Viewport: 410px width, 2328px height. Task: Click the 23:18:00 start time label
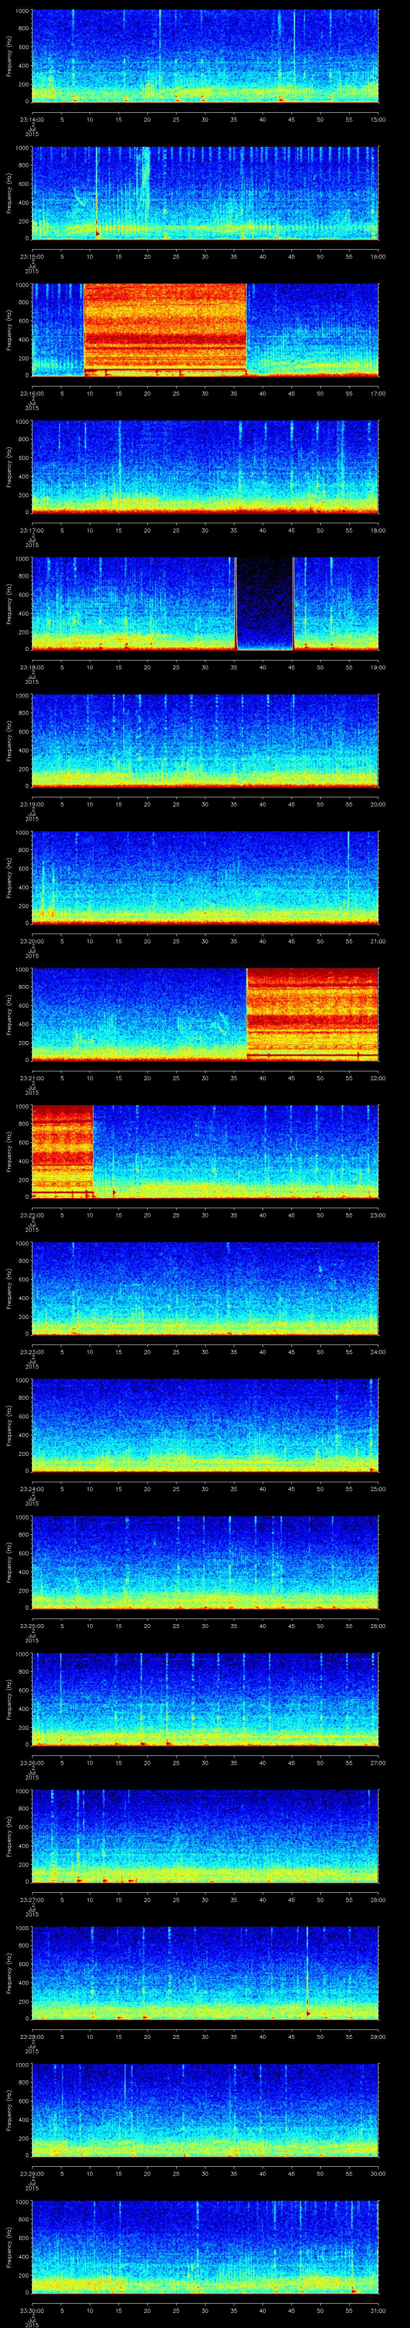pyautogui.click(x=32, y=667)
